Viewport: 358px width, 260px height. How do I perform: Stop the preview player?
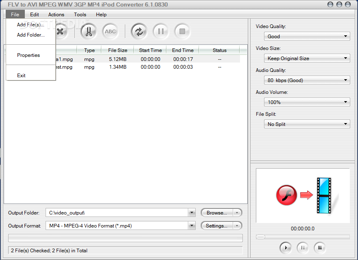(320, 248)
